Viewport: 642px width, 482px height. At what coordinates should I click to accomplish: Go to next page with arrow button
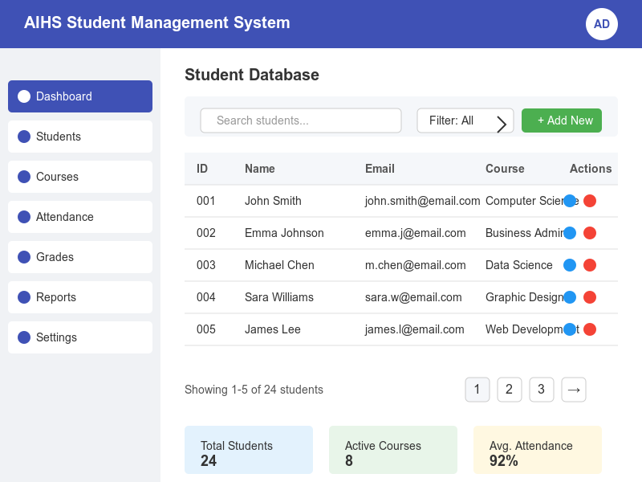coord(574,390)
